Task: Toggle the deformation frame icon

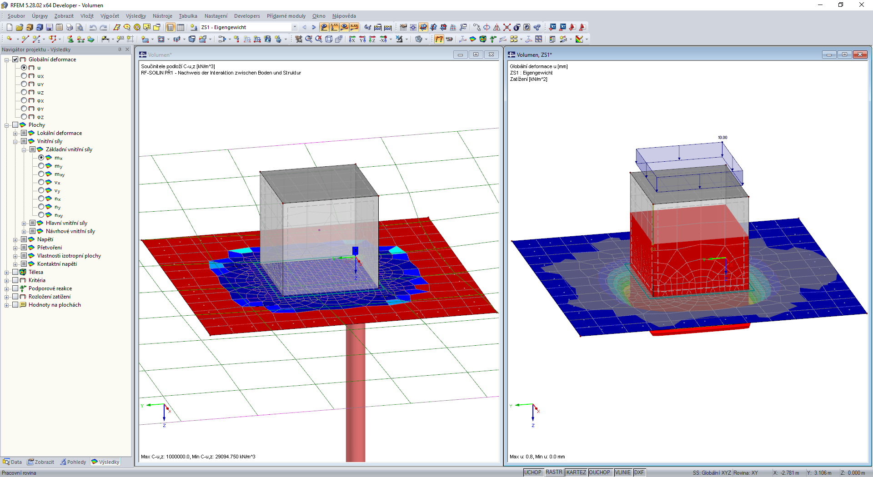Action: pyautogui.click(x=439, y=39)
